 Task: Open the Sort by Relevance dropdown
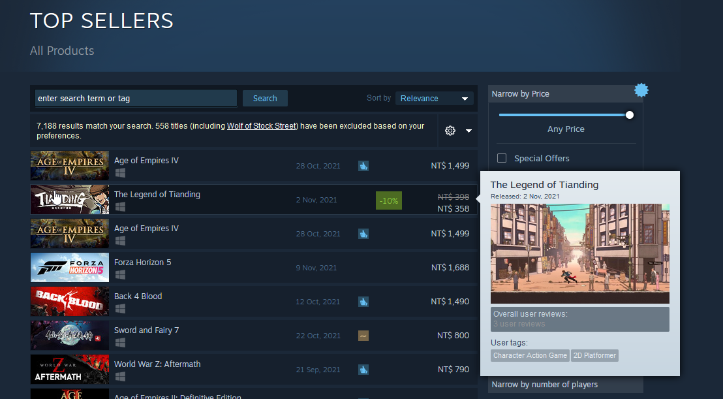[435, 98]
